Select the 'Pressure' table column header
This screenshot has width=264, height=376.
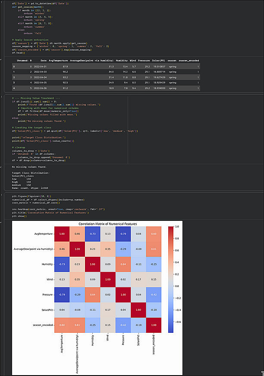click(x=144, y=61)
